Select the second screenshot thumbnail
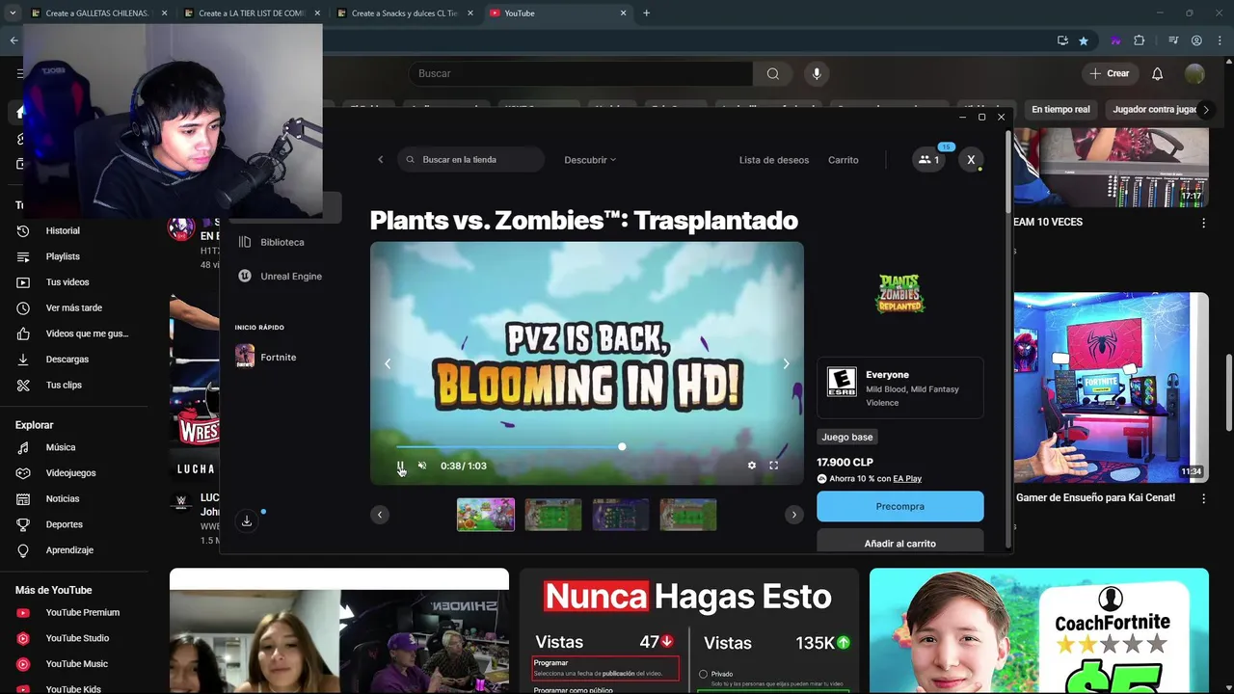The width and height of the screenshot is (1234, 694). click(x=553, y=515)
